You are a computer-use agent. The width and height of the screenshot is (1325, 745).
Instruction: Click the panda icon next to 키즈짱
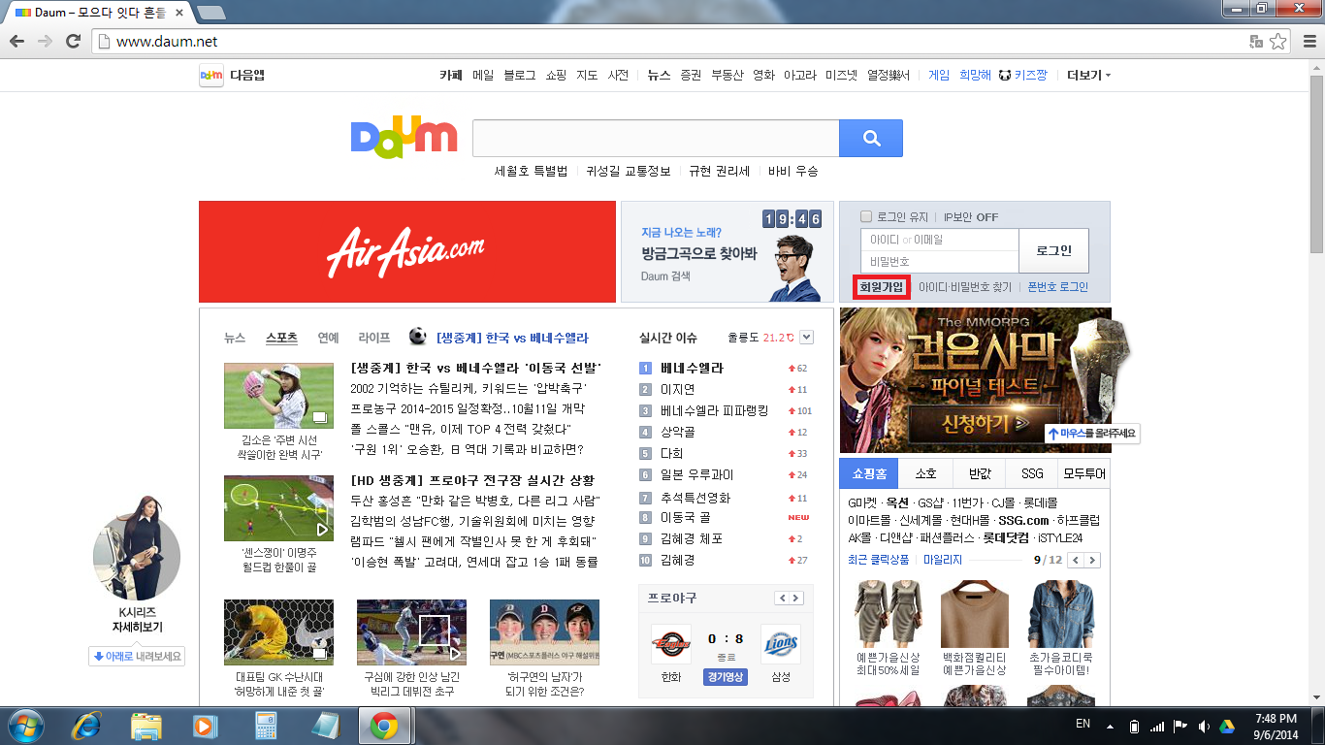pos(1004,75)
